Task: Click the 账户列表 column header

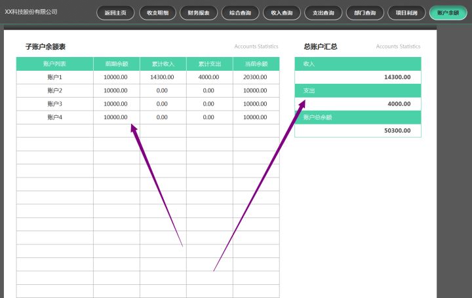Action: 55,64
